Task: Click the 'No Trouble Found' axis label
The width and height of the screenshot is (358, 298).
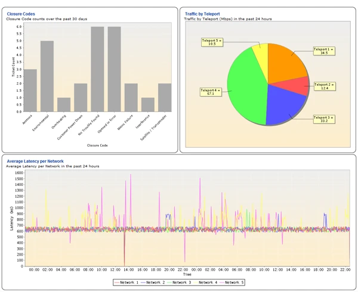Action: [x=89, y=125]
